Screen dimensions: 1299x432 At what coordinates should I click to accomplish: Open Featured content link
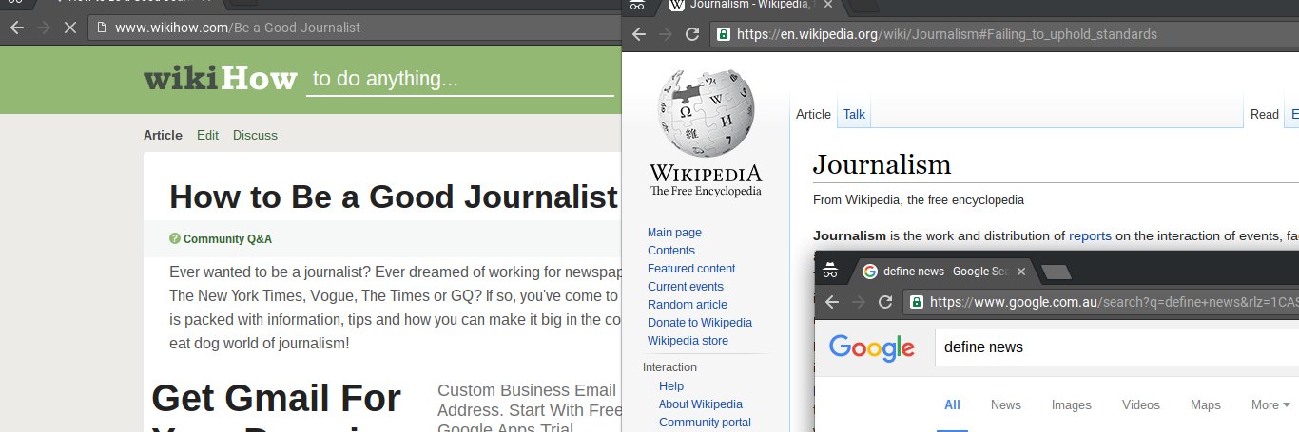[691, 269]
